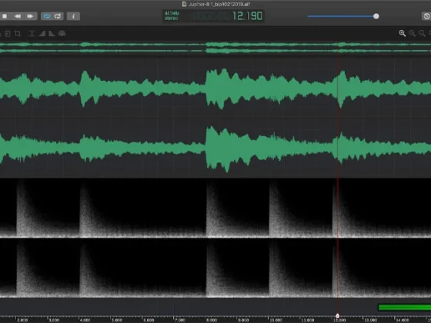Click the 12.190 time counter display
This screenshot has width=431, height=323.
tap(247, 16)
